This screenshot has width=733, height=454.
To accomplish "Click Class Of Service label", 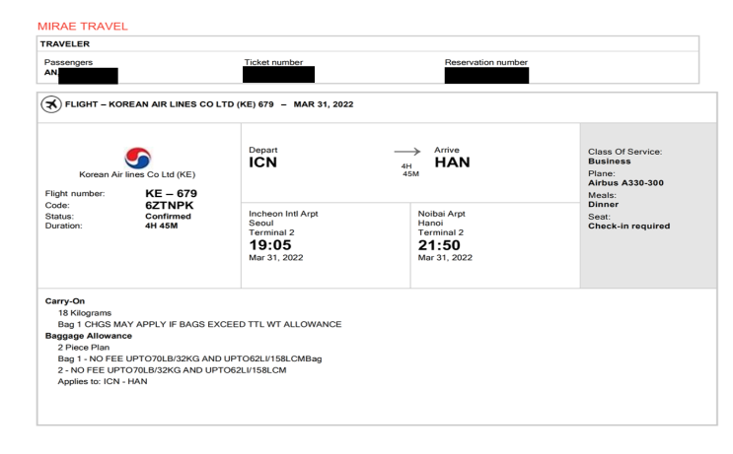I will click(x=625, y=152).
